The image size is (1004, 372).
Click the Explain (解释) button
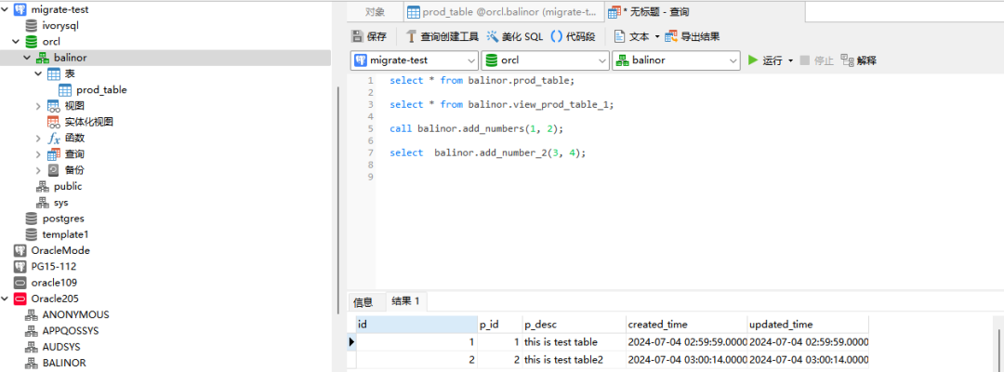[859, 60]
